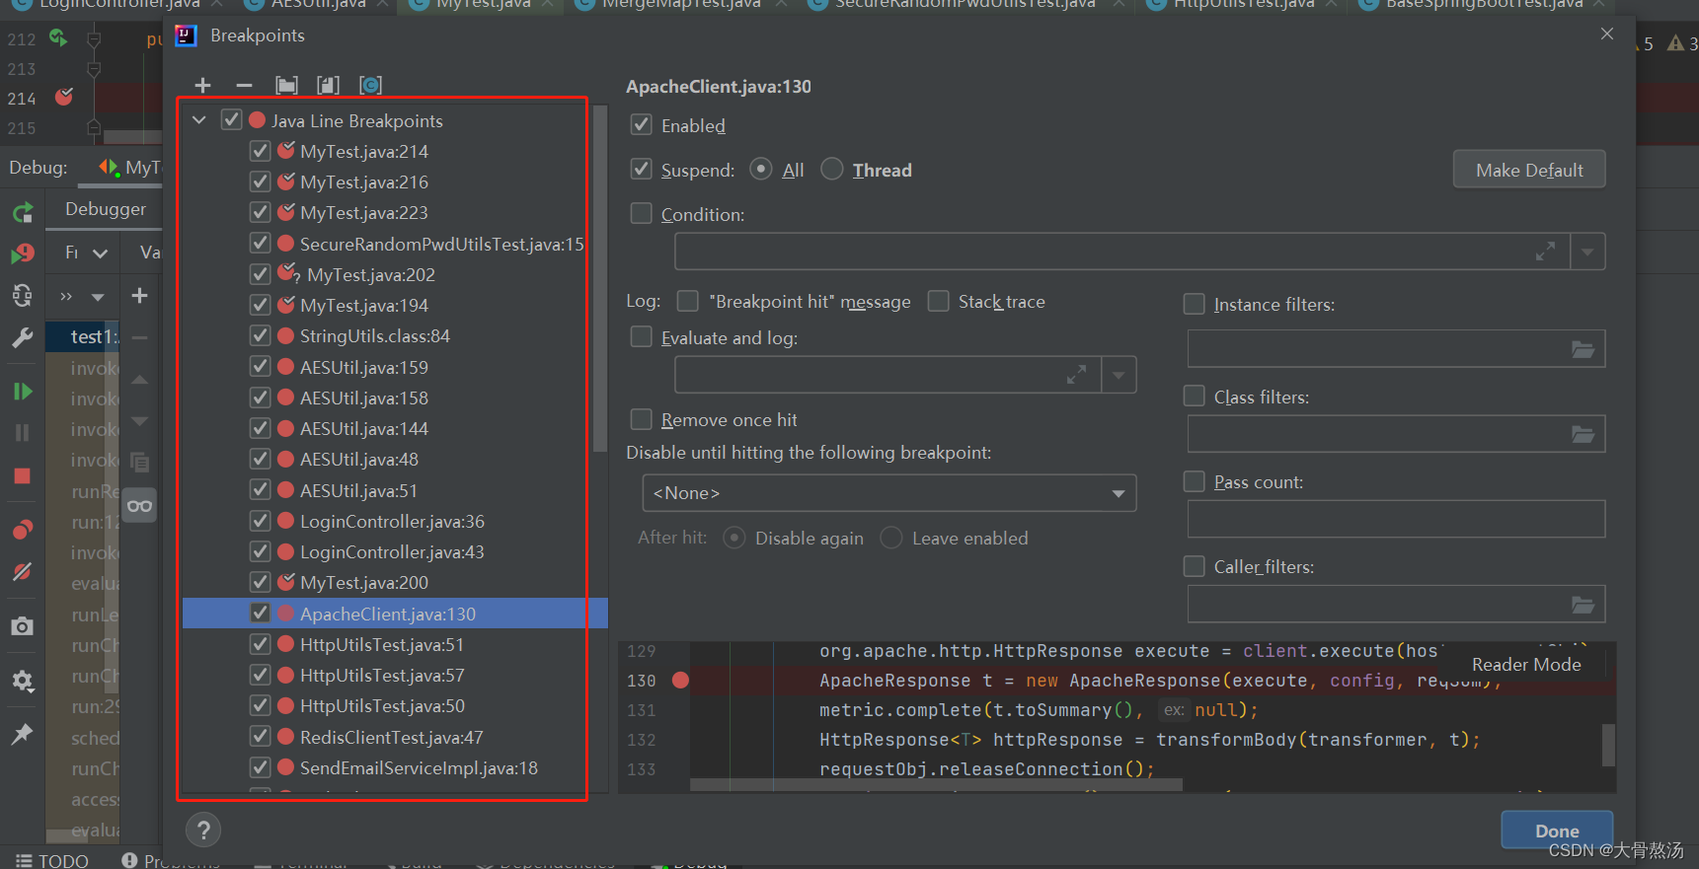Expand the Evaluate and log field editor
The image size is (1699, 869).
[1076, 375]
